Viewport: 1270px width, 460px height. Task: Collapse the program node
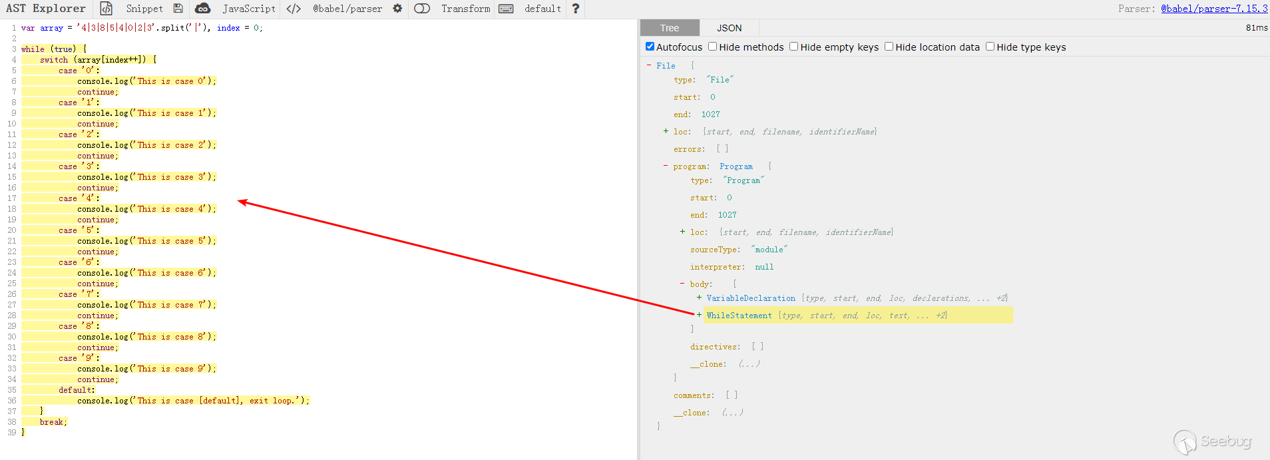[x=666, y=166]
